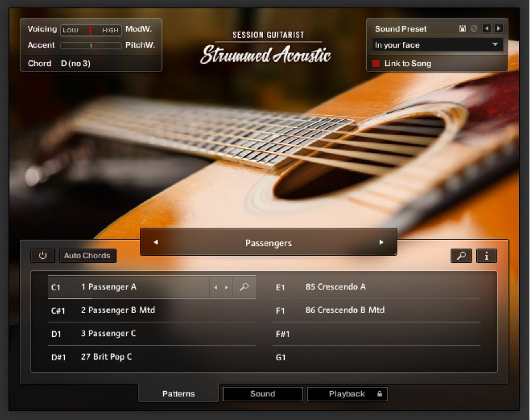530x420 pixels.
Task: Enable Auto Chords
Action: point(88,255)
